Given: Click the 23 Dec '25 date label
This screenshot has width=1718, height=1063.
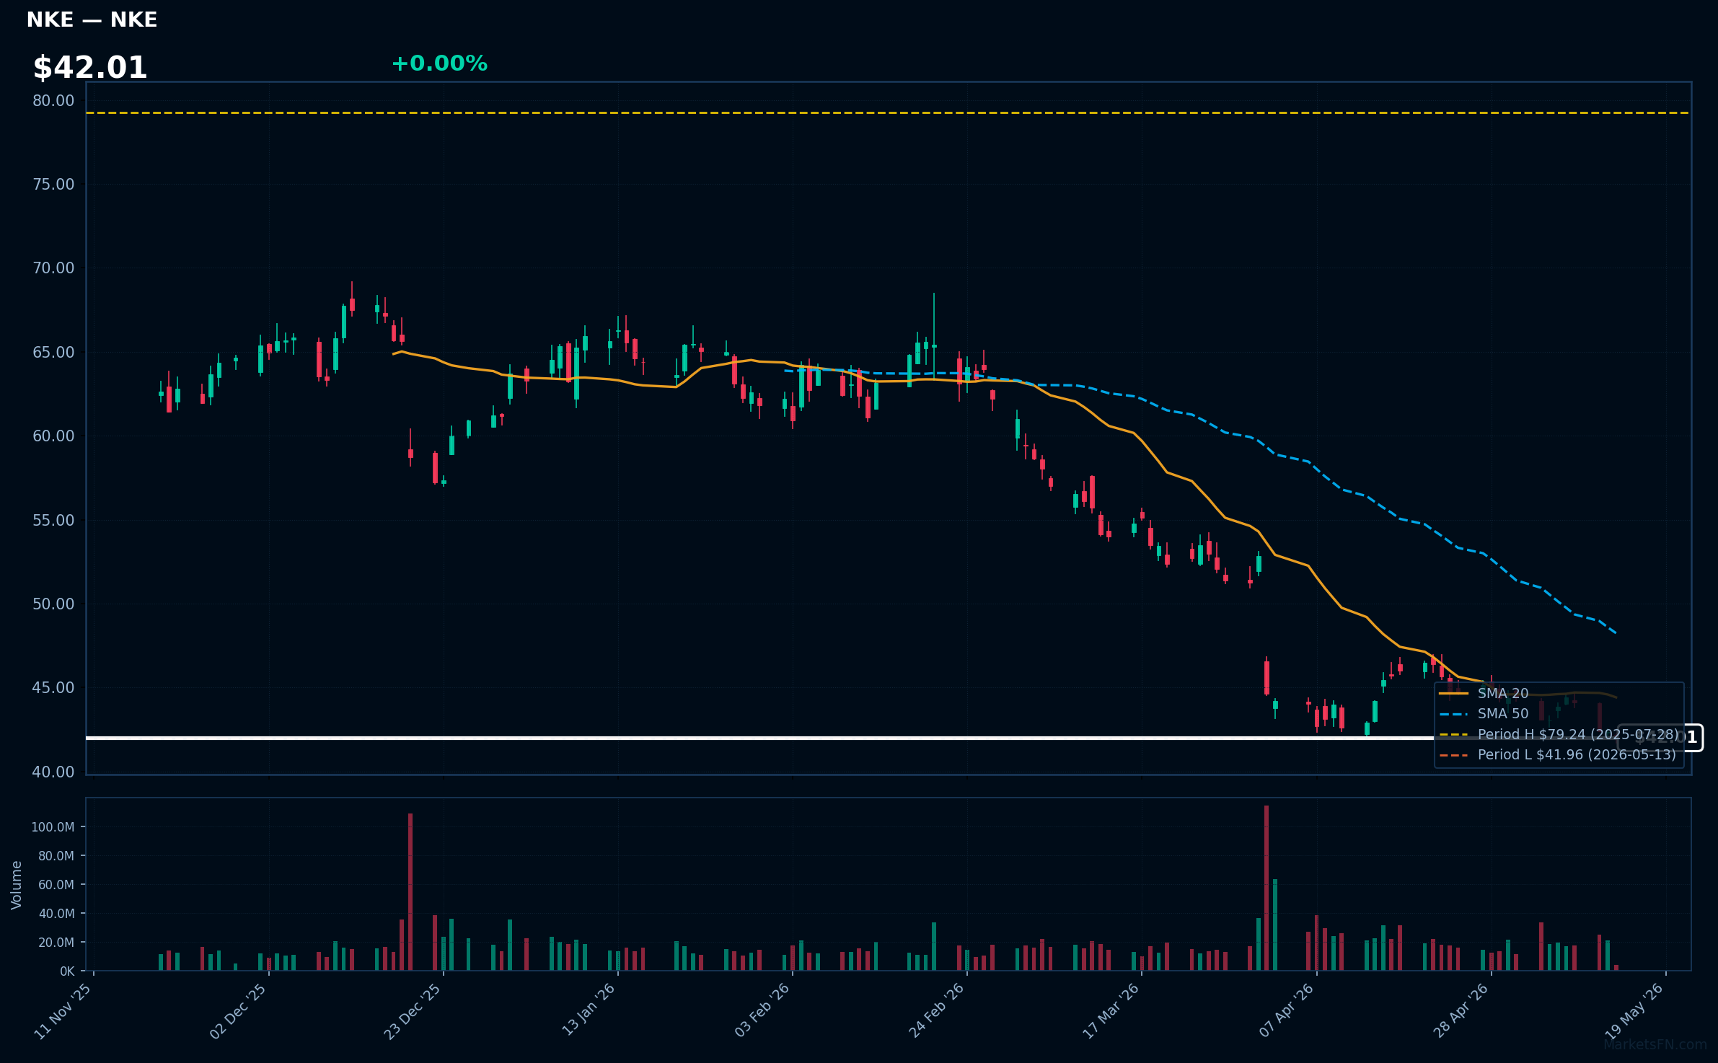Looking at the screenshot, I should click(413, 1011).
